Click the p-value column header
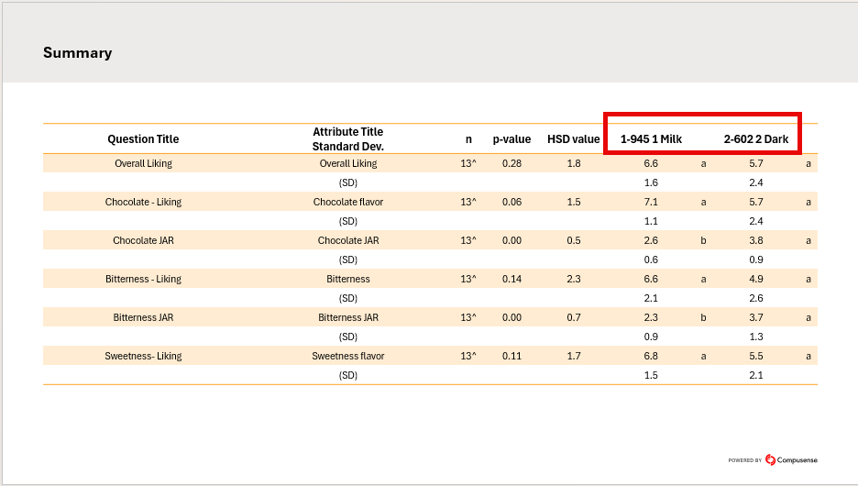858x486 pixels. (511, 139)
